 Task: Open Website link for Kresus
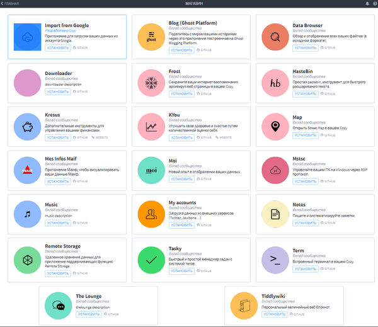[x=100, y=137]
